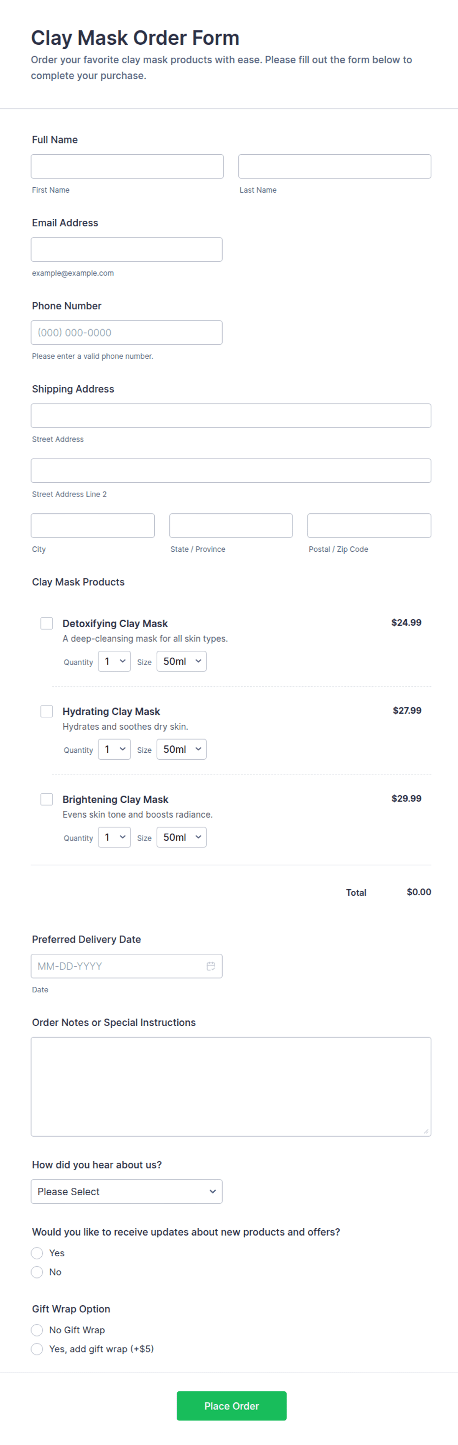
Task: Click the Order Notes text area
Action: click(x=231, y=1086)
